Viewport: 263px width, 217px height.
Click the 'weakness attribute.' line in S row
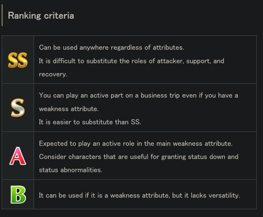click(69, 109)
